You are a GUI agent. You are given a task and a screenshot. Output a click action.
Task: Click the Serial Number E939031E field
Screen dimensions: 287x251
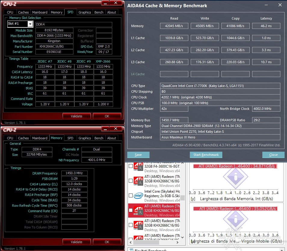click(54, 52)
